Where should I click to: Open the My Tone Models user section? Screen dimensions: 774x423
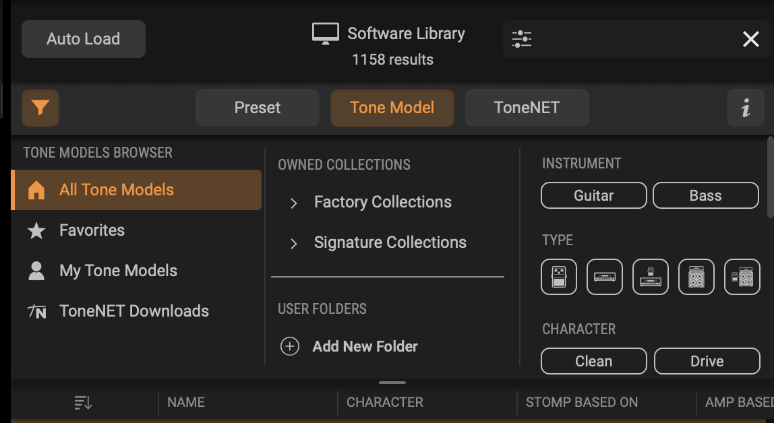click(x=136, y=271)
